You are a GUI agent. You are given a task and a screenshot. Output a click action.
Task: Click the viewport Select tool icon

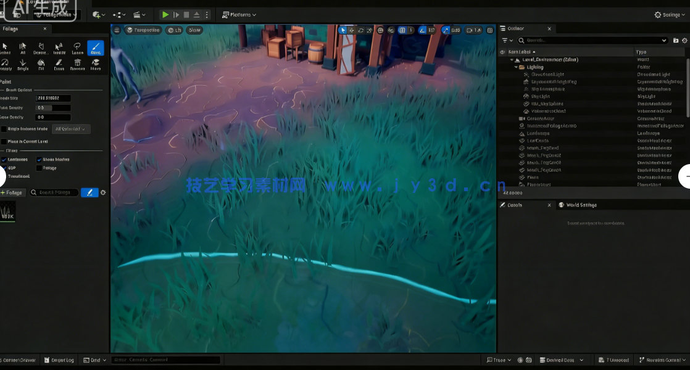342,29
